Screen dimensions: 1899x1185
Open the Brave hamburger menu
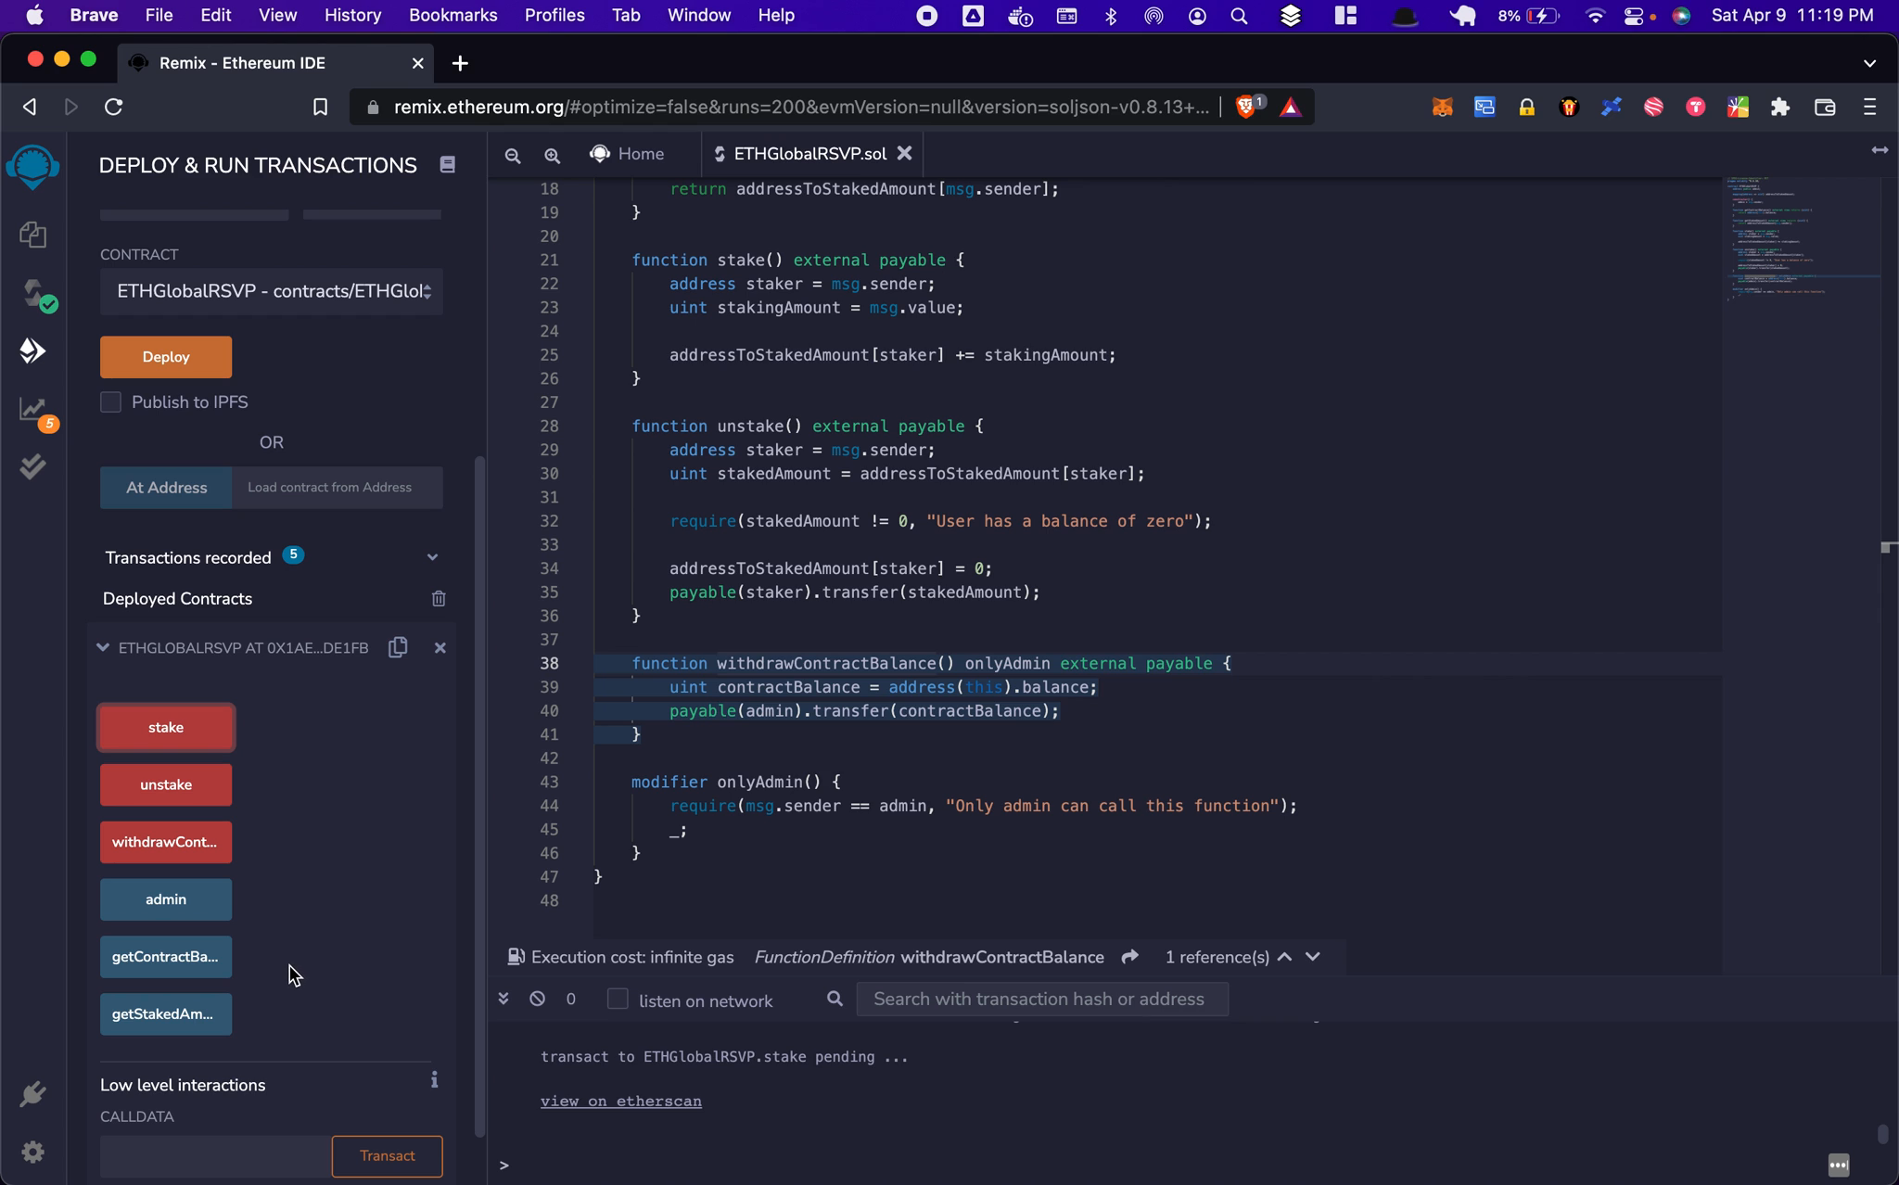click(1869, 108)
